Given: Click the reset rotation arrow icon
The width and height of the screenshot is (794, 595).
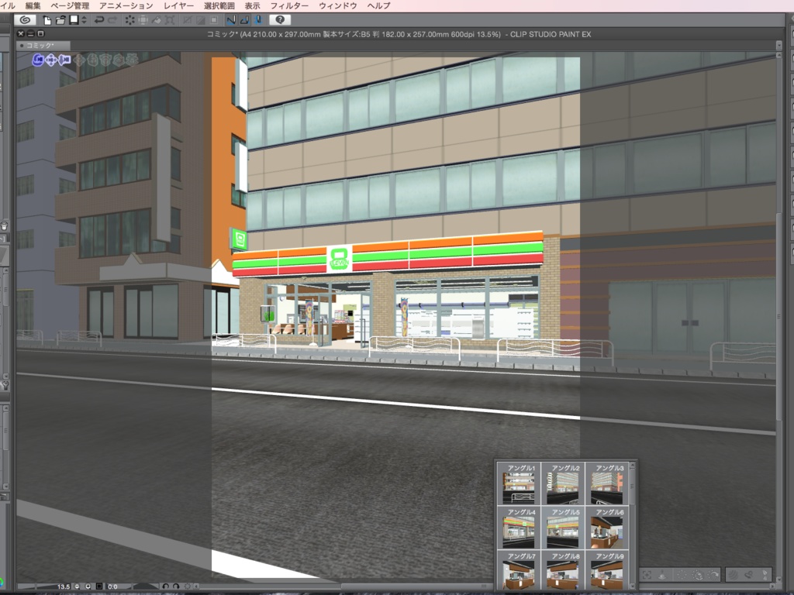Looking at the screenshot, I should 713,575.
